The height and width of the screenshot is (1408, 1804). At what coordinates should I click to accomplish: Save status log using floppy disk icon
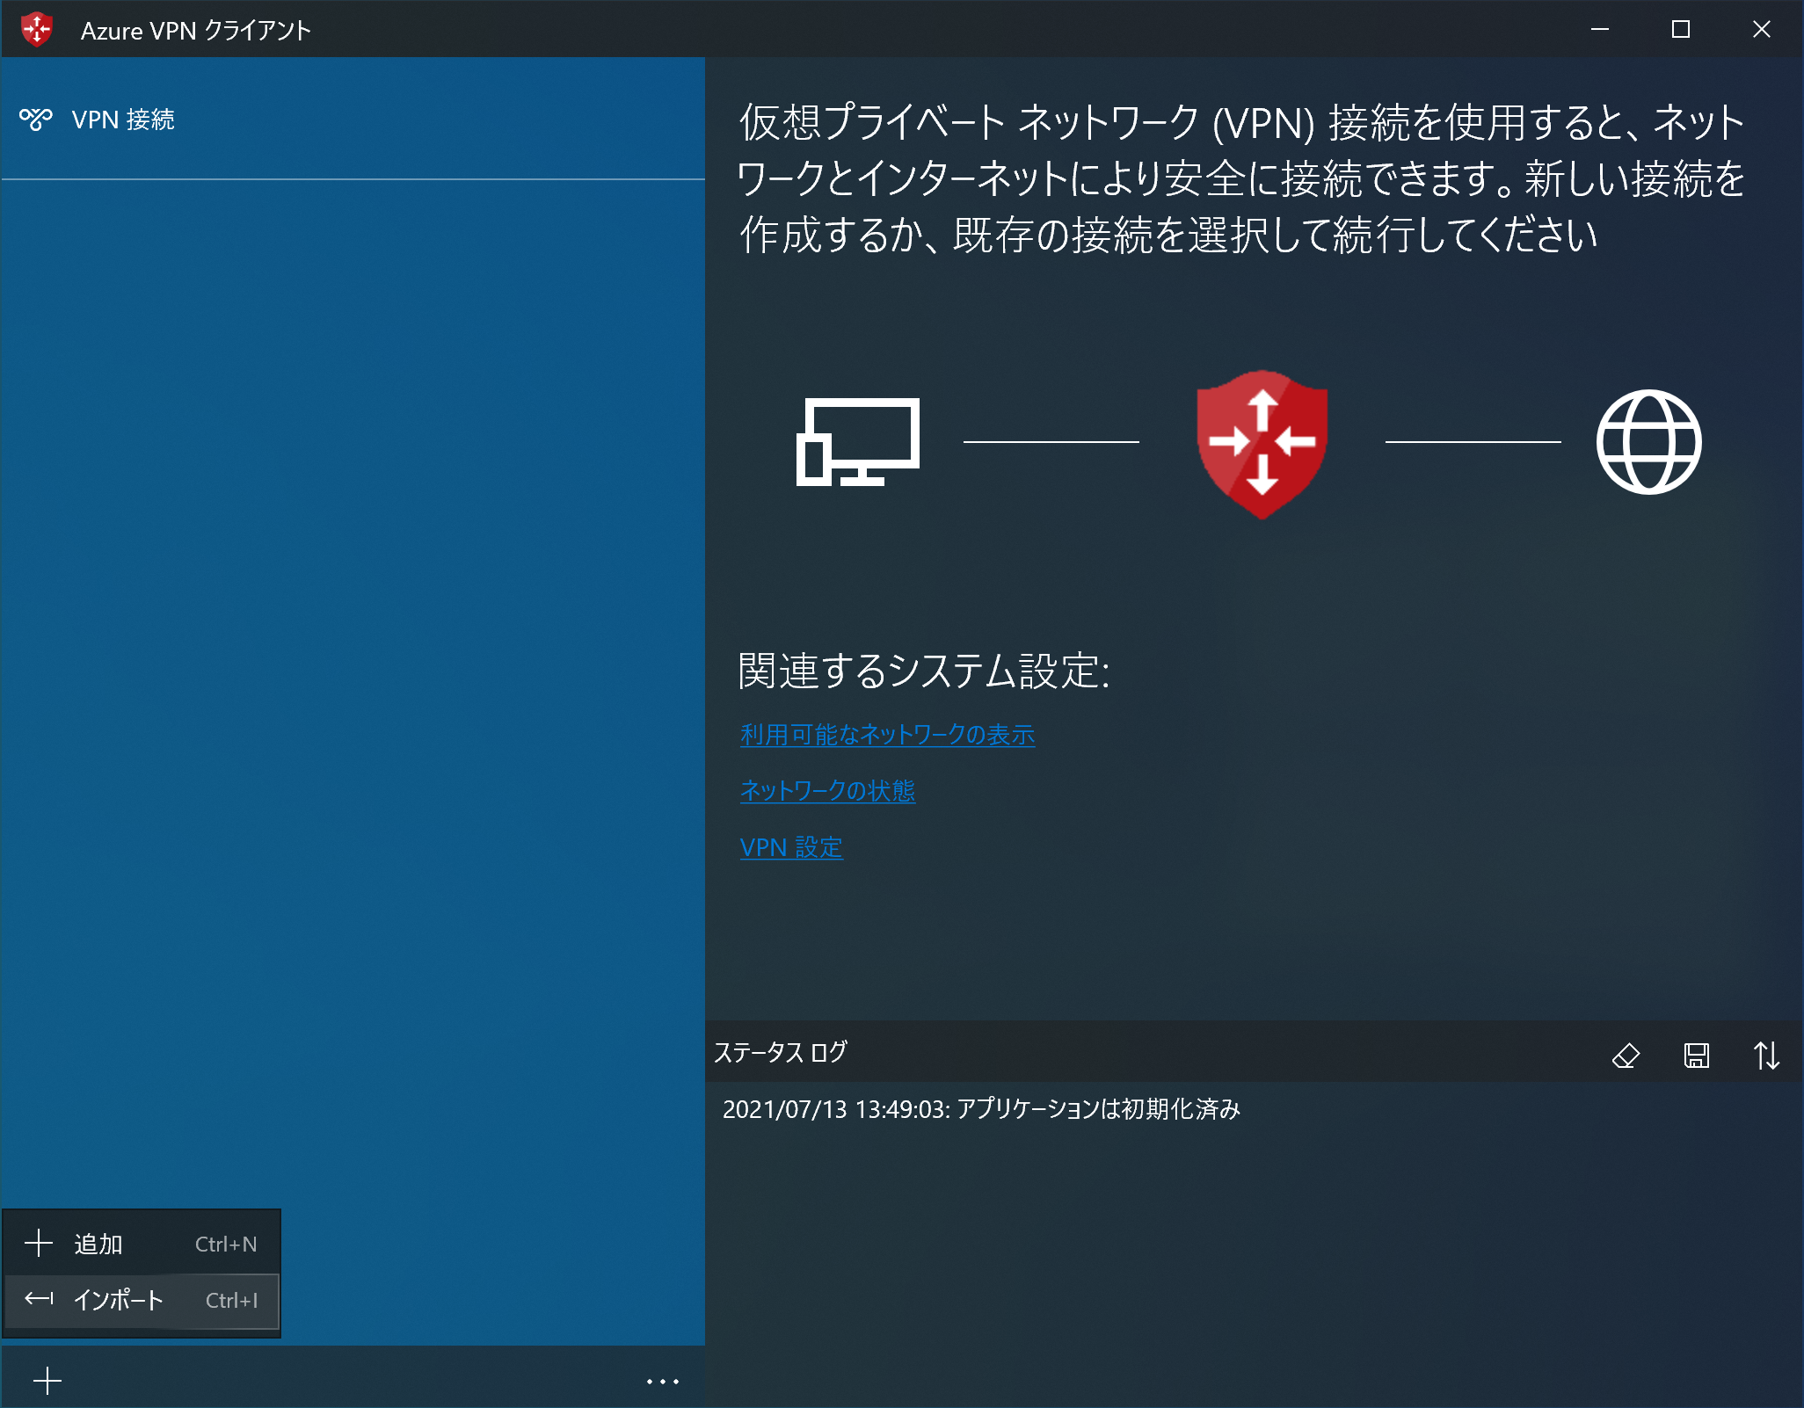(x=1696, y=1055)
